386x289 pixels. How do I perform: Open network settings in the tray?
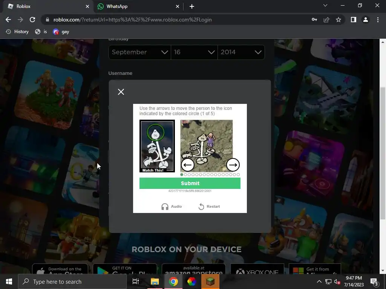[x=328, y=281]
